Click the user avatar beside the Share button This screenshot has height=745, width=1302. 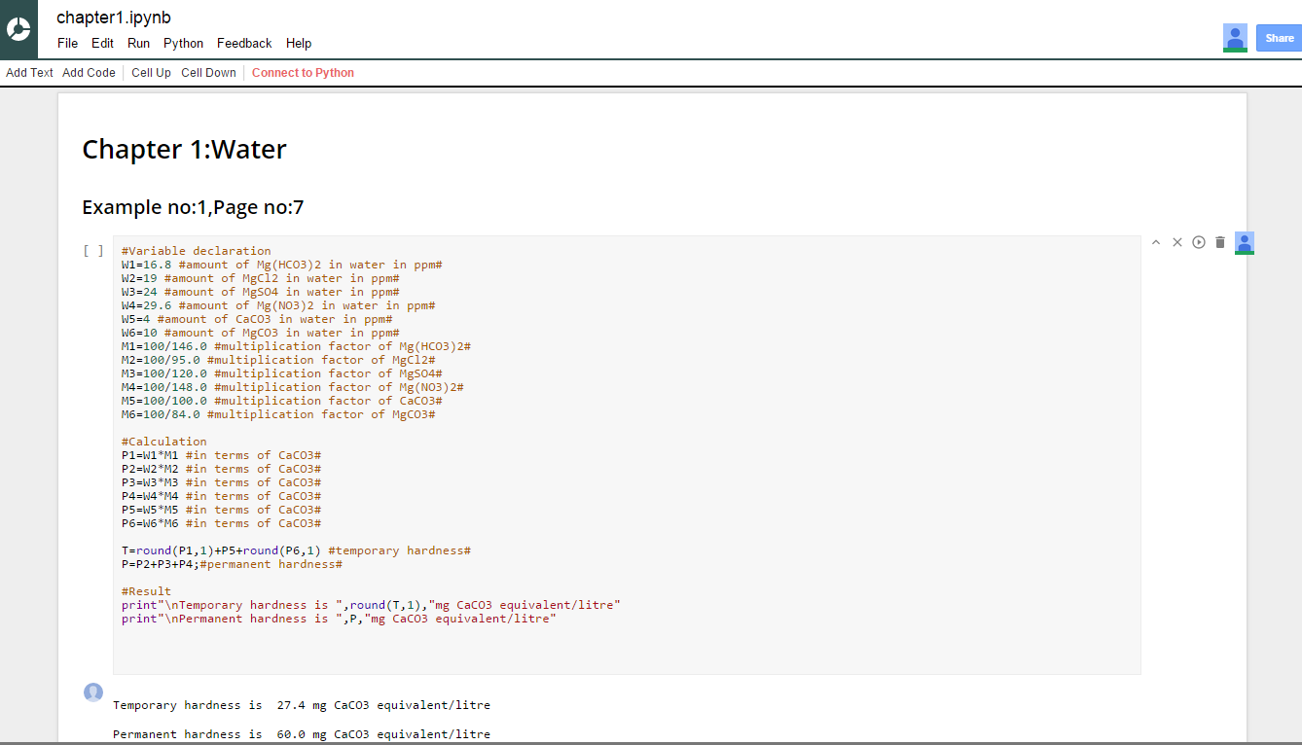(1235, 38)
